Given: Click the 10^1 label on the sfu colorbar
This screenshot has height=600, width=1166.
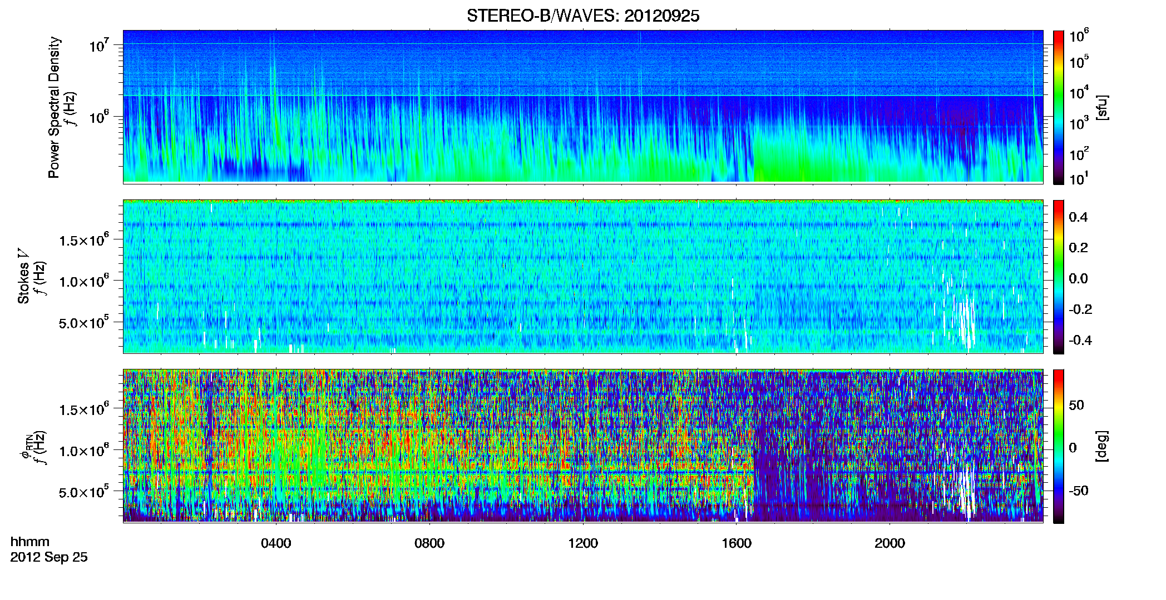Looking at the screenshot, I should point(1079,179).
